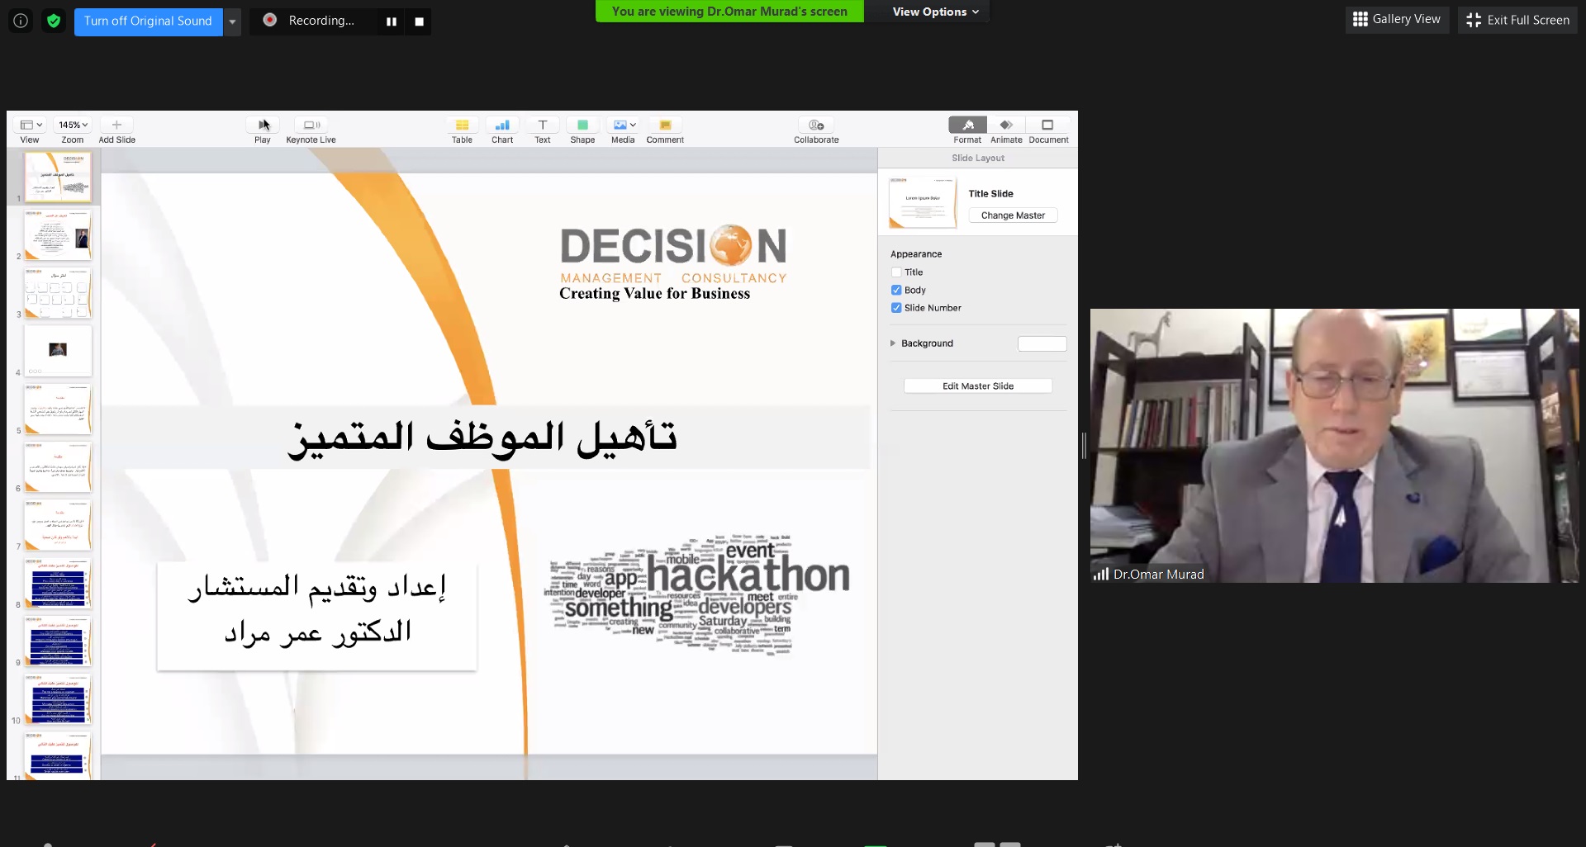Insert a Chart from the toolbar
1586x847 pixels.
502,125
